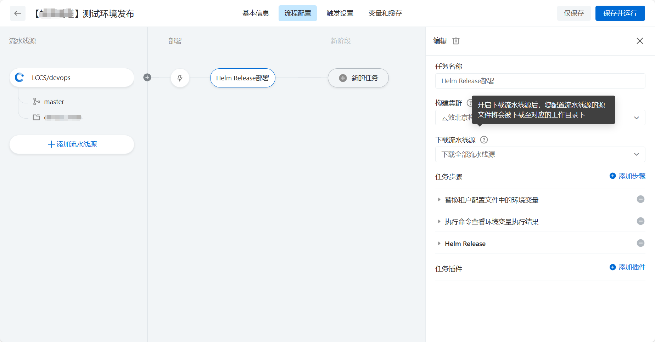The image size is (655, 342).
Task: Click the 部署 stage title
Action: [x=175, y=41]
